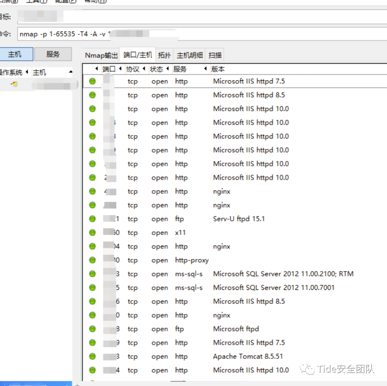Select the 'Serv-U ftpd 15.1' version cell
The height and width of the screenshot is (386, 387).
point(239,219)
